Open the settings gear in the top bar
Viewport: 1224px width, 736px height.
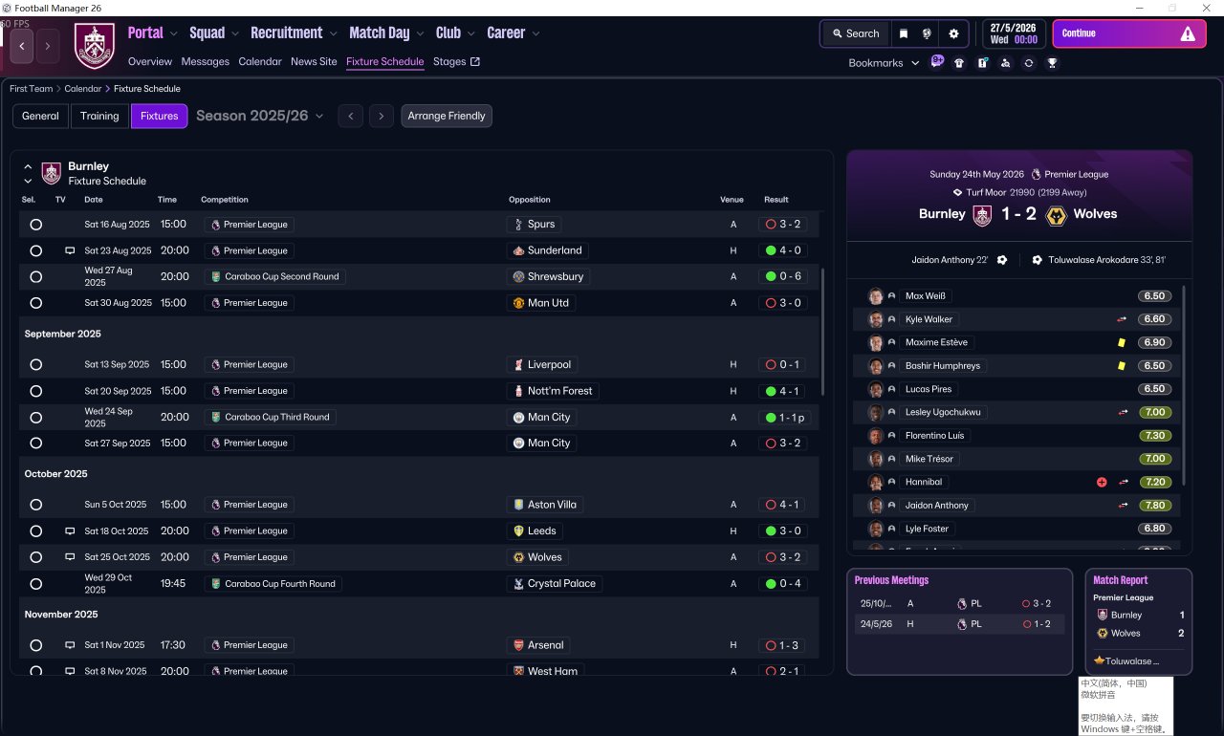click(x=953, y=33)
